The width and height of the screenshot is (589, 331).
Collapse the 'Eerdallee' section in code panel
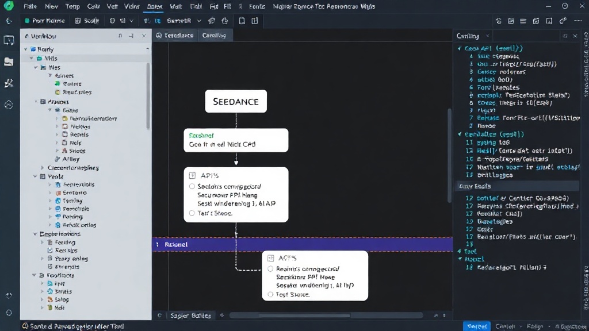pos(460,134)
